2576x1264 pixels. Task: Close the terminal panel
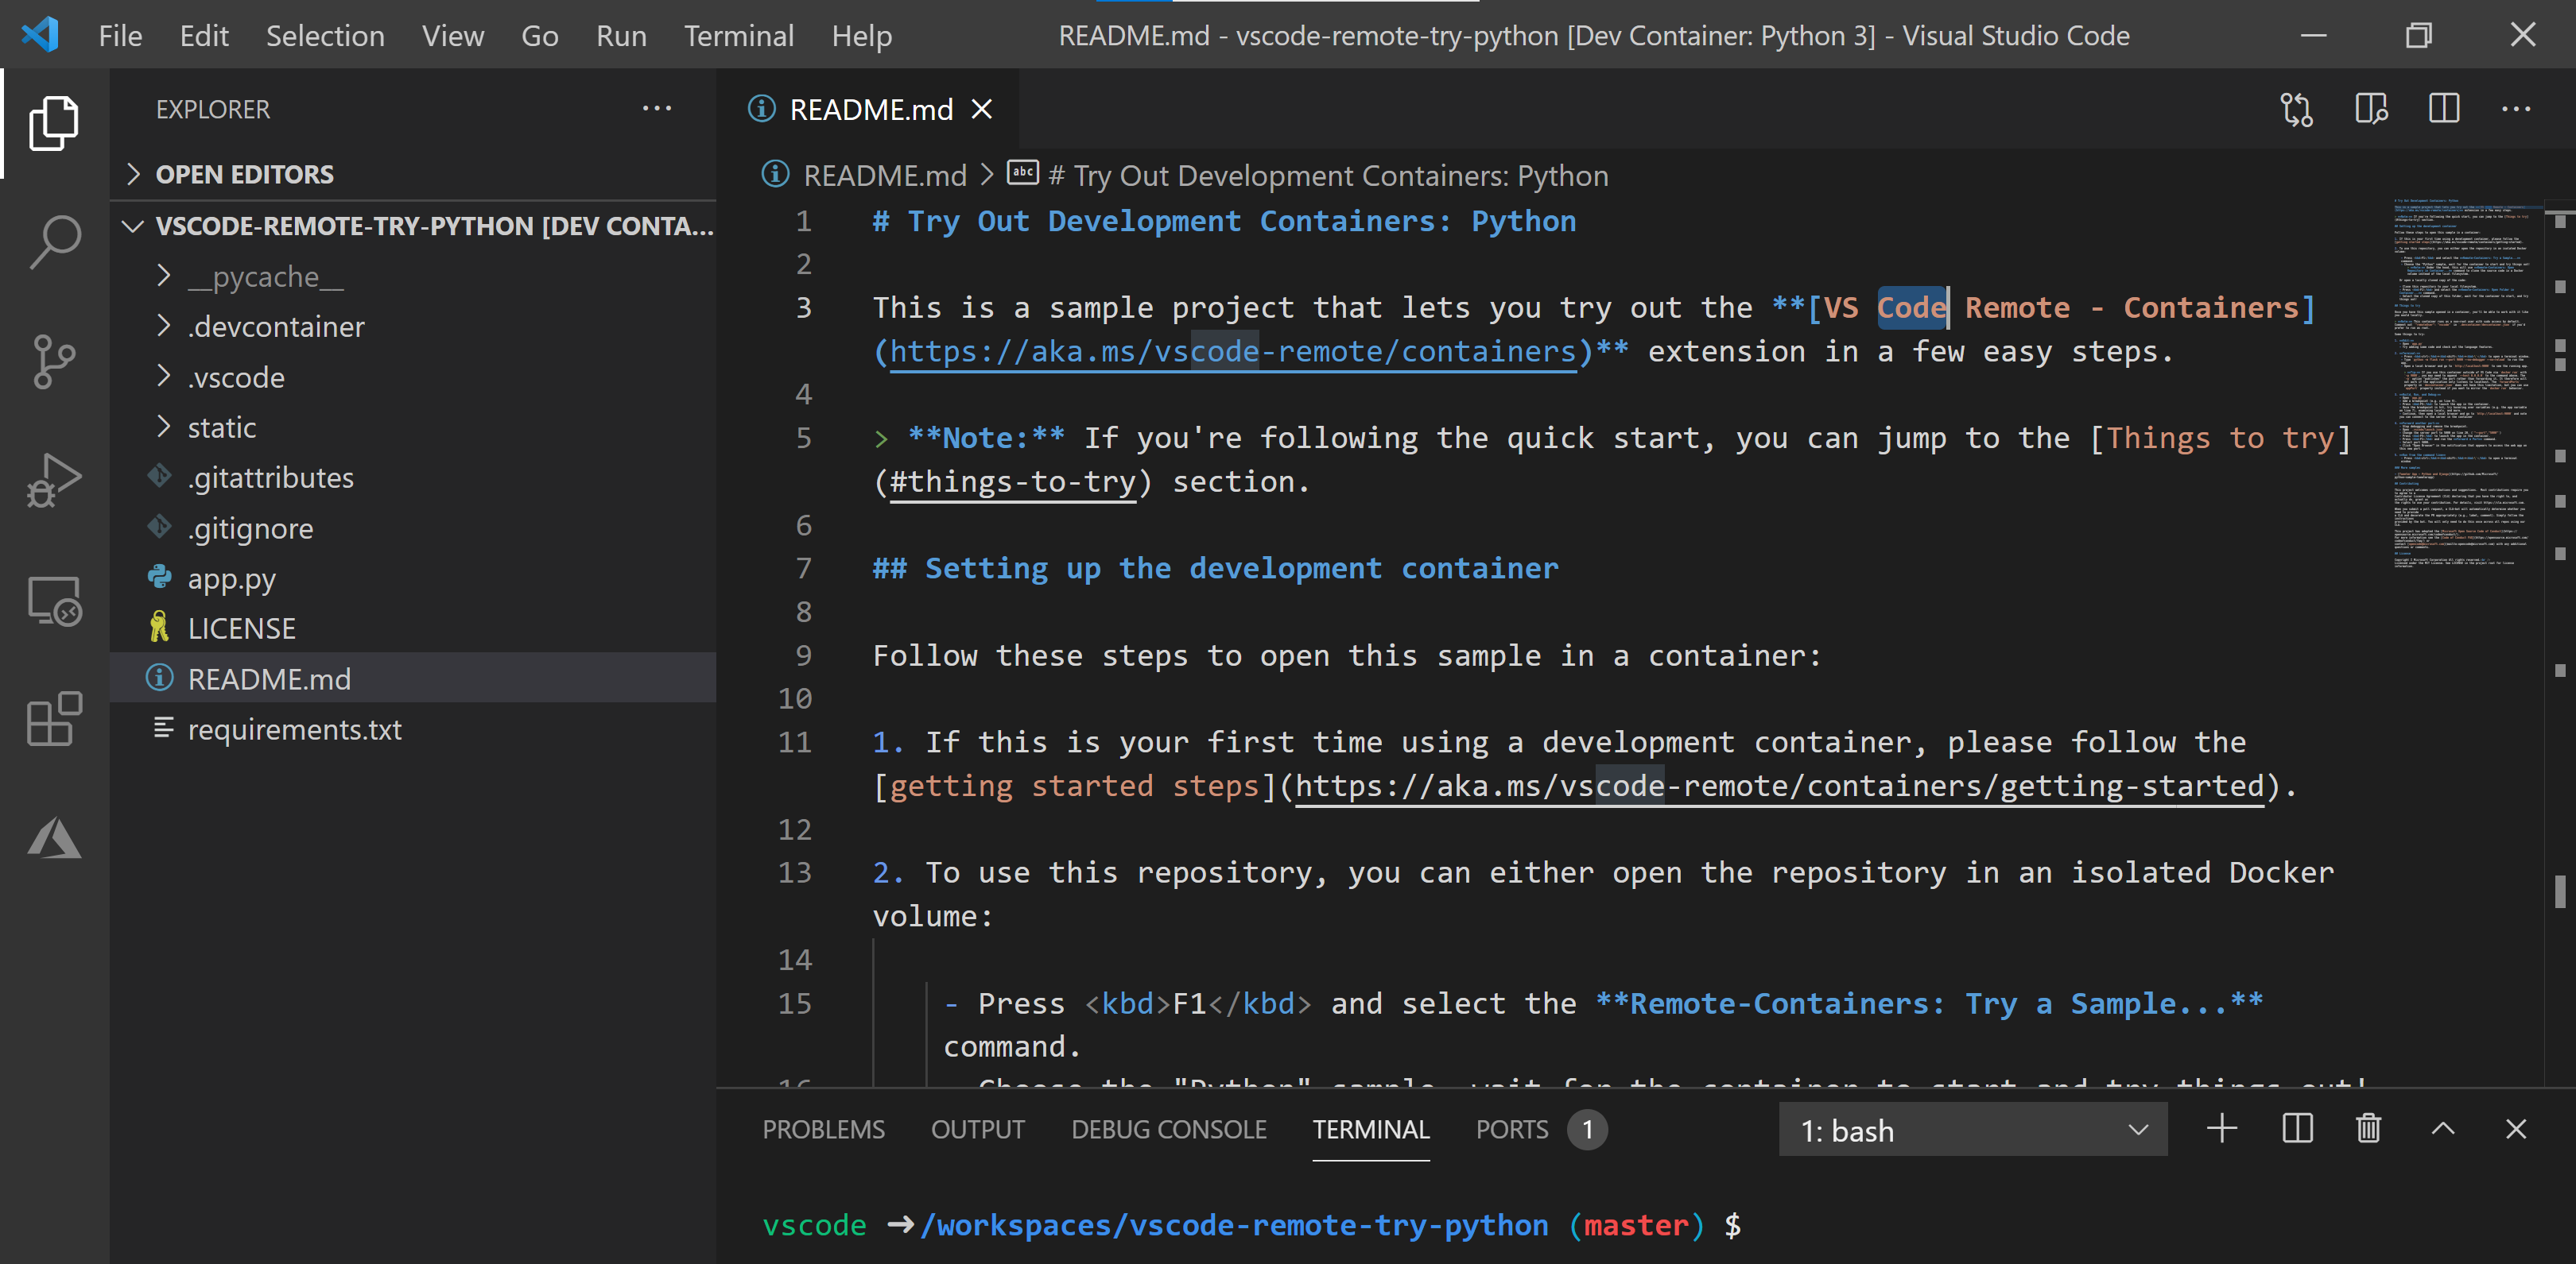2516,1129
